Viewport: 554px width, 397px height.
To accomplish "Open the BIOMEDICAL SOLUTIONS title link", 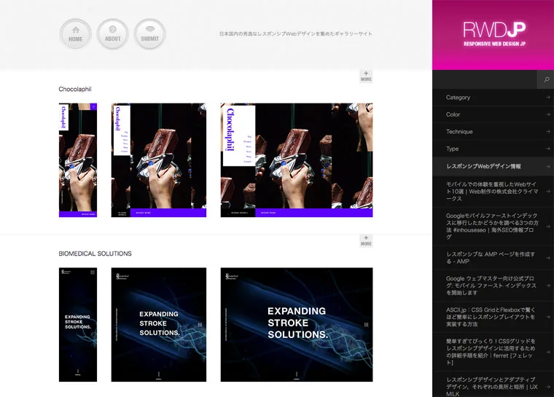I will (x=95, y=253).
